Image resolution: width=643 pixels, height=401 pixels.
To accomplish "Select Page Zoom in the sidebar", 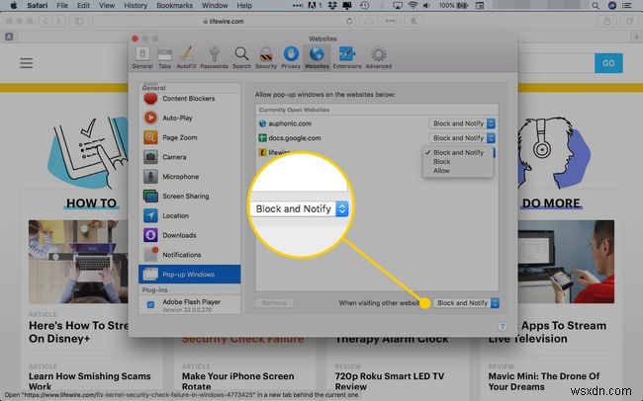I will point(190,137).
